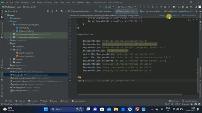Click the Make Project hammer icon

100,7
